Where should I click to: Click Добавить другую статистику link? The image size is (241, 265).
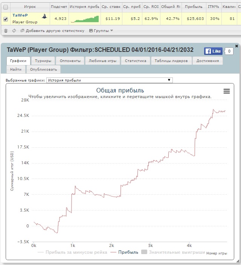(52, 31)
